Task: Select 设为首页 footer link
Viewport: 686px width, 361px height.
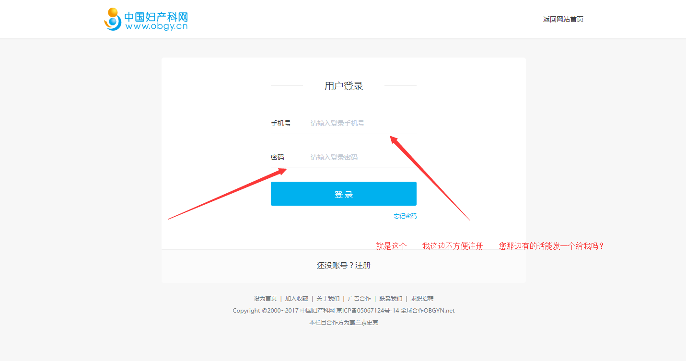Action: pos(265,298)
